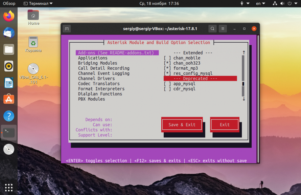Click the terminal search icon

coord(212,29)
